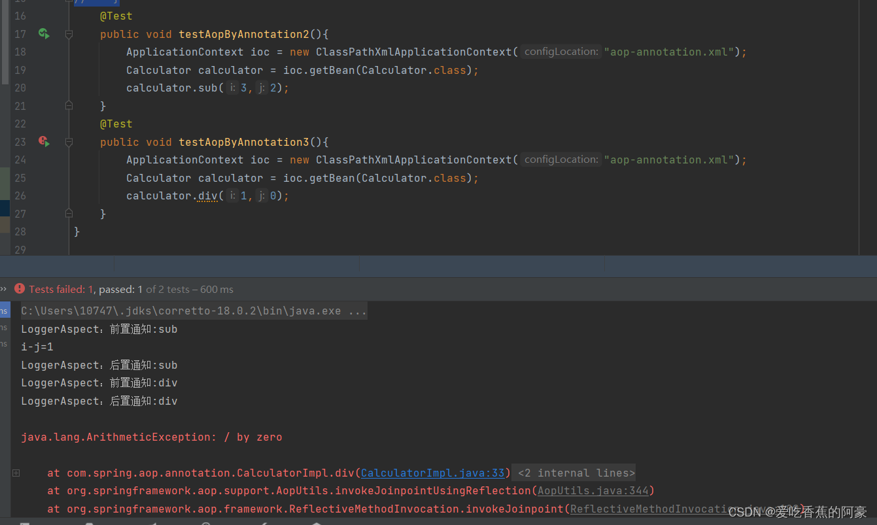Expand hidden test toolbar with the double-chevron
877x525 pixels.
pyautogui.click(x=3, y=289)
